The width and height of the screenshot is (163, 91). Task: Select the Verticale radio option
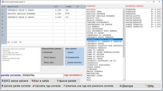(47, 52)
